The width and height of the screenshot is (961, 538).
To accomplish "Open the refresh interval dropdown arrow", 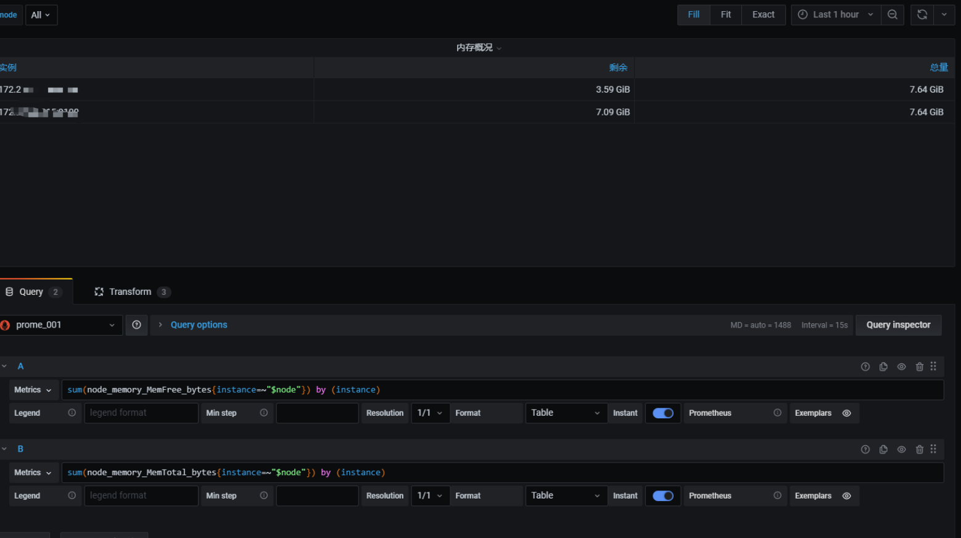I will coord(944,15).
